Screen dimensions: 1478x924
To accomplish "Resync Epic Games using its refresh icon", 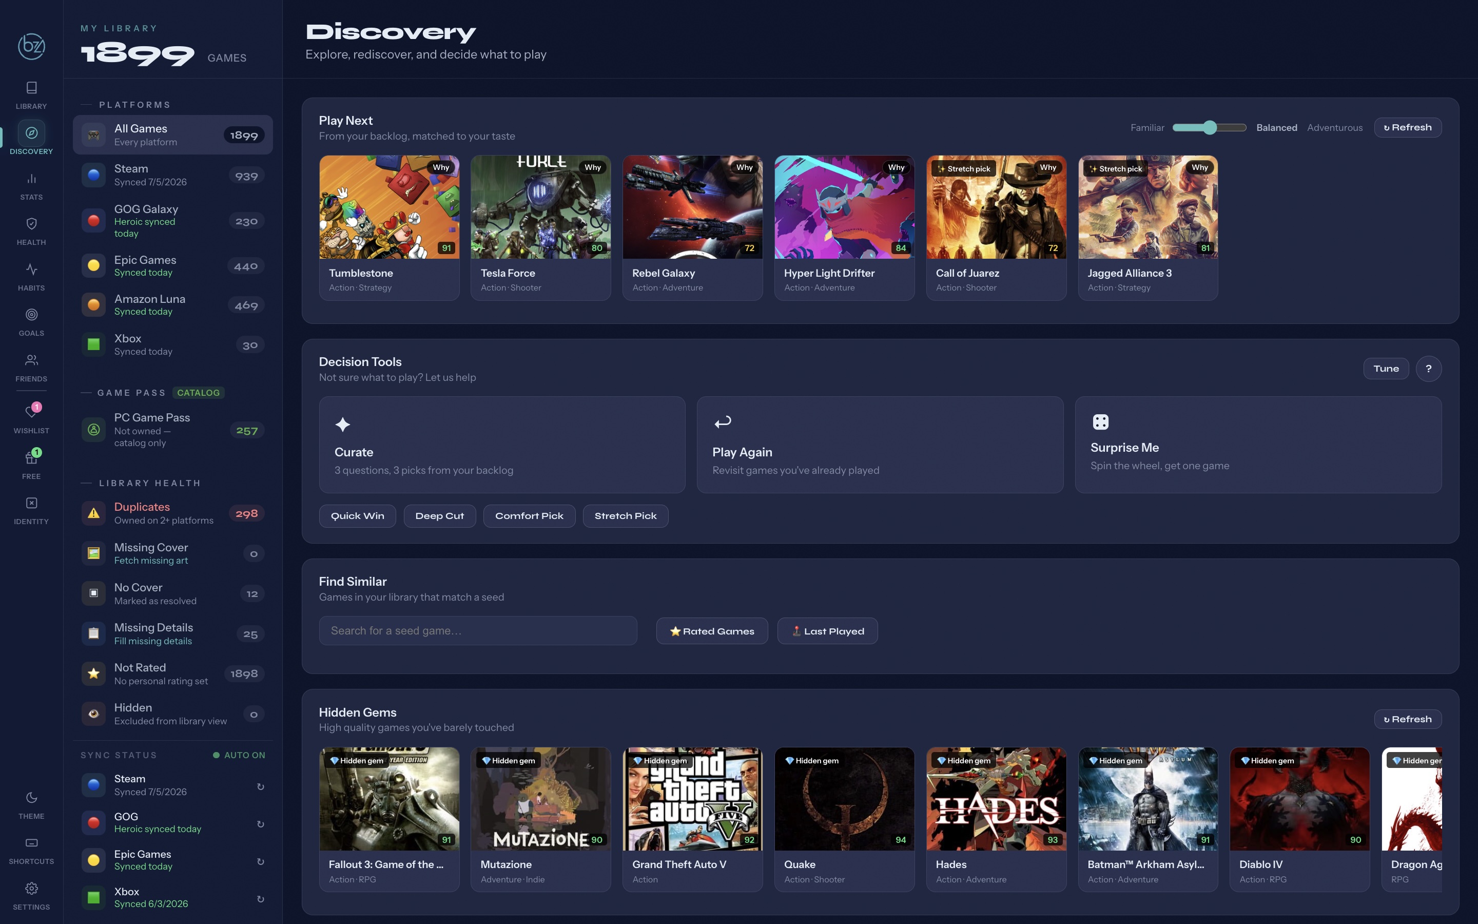I will [260, 862].
